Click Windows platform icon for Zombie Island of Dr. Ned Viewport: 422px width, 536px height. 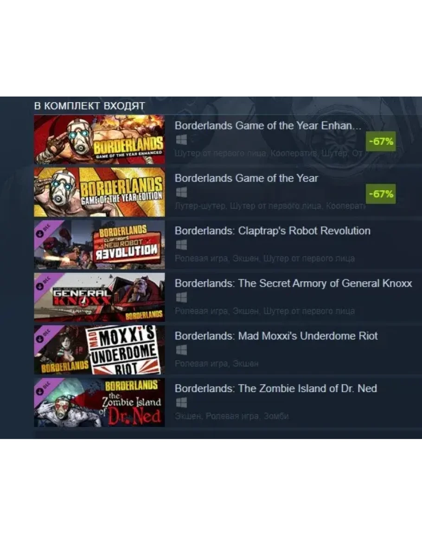(x=181, y=403)
